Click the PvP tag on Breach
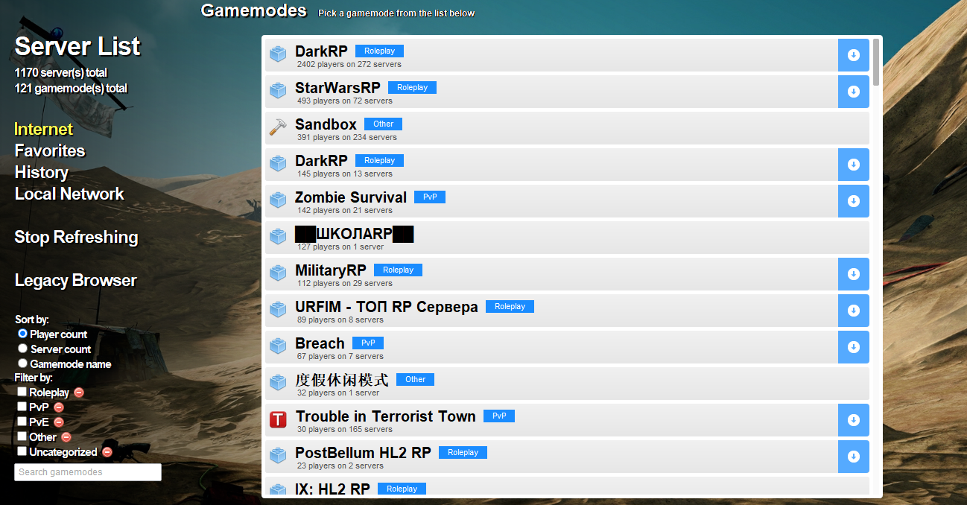The height and width of the screenshot is (505, 967). [x=368, y=343]
